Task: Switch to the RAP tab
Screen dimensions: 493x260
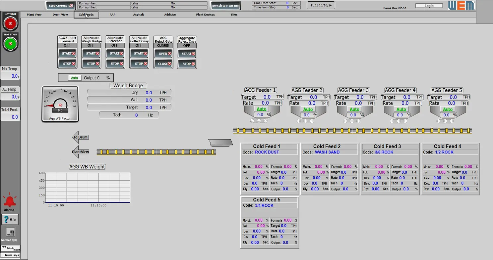Action: 112,15
